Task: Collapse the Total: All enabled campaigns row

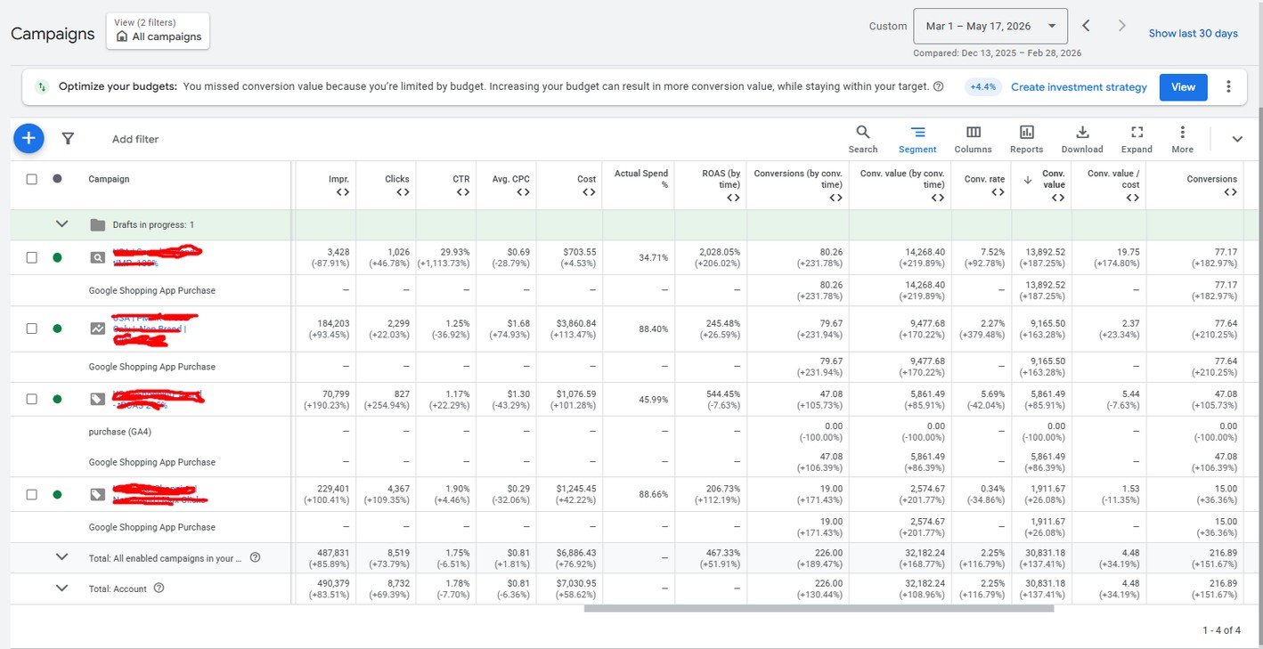Action: [x=61, y=557]
